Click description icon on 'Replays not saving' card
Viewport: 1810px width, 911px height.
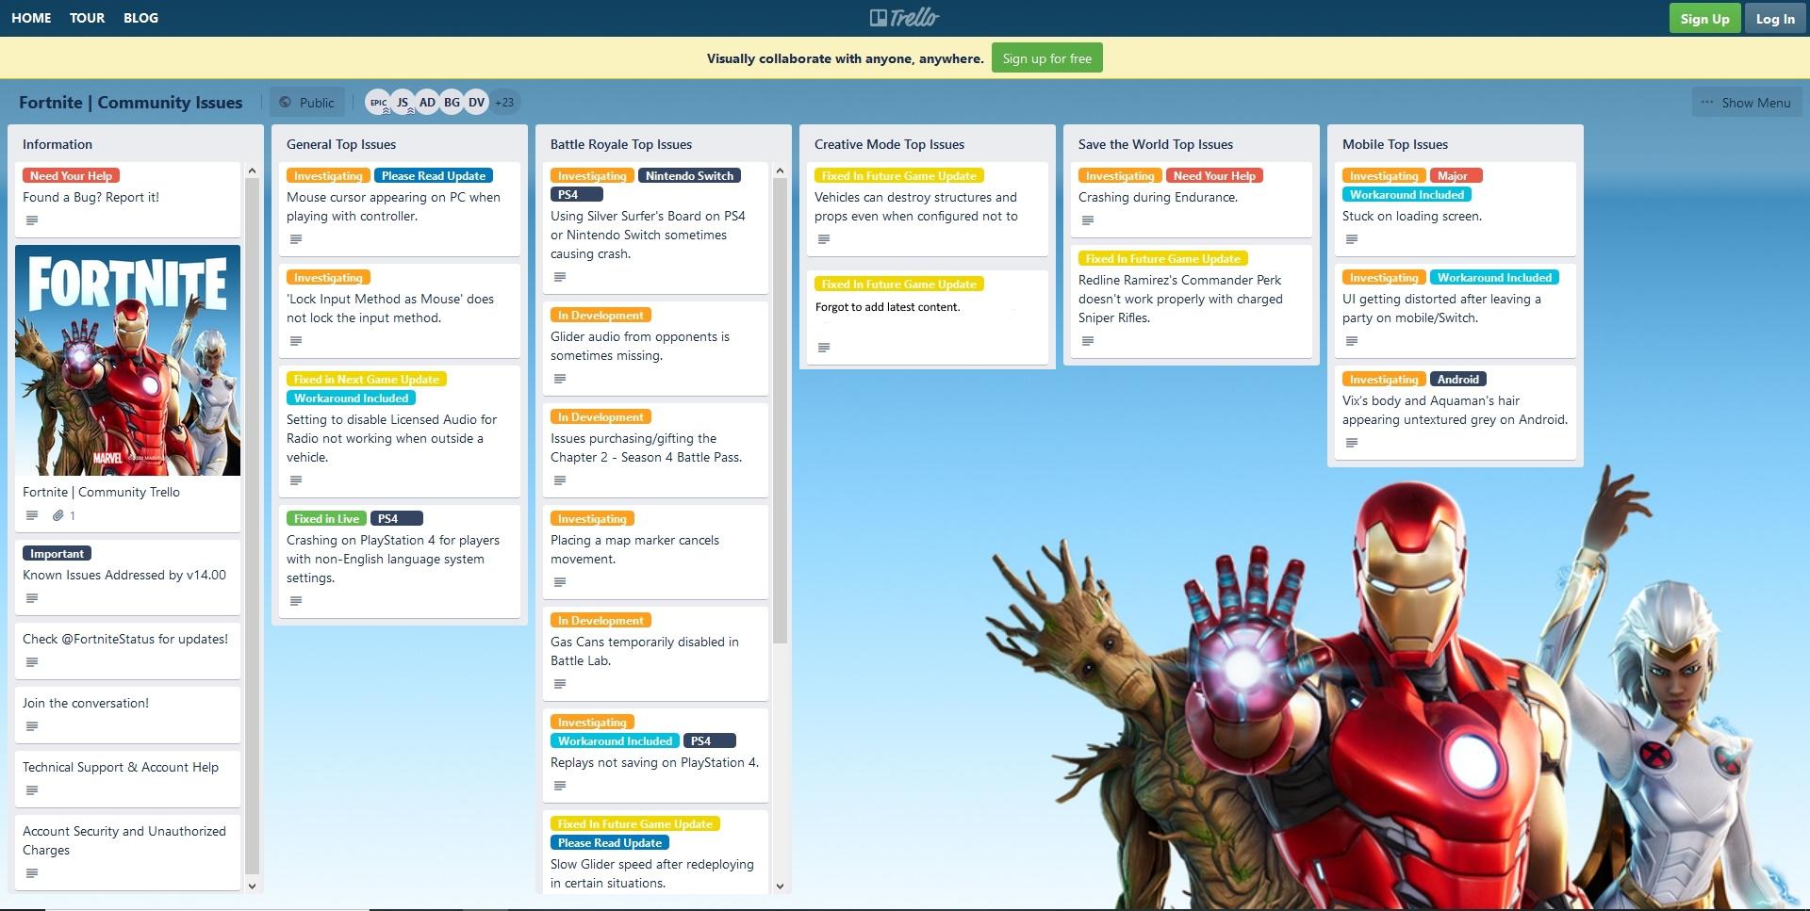coord(560,786)
